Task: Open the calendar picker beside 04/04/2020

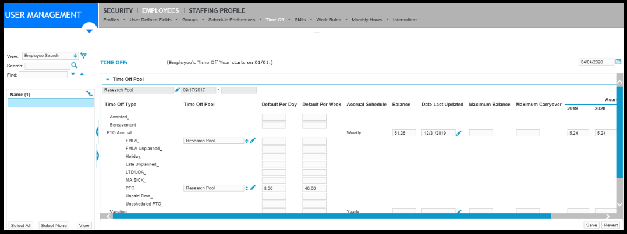Action: click(618, 62)
